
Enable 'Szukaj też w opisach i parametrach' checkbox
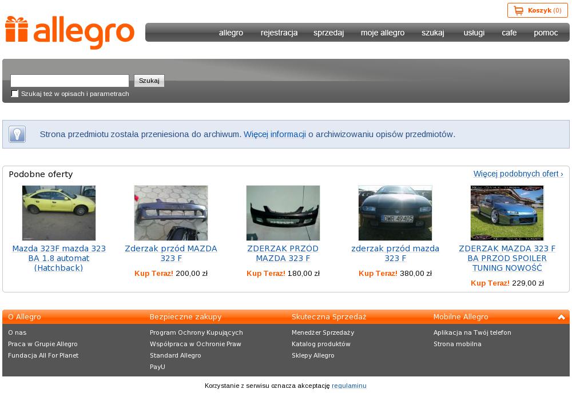pos(15,94)
